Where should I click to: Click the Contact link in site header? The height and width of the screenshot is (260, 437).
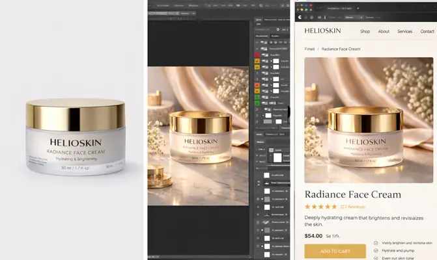tap(427, 31)
